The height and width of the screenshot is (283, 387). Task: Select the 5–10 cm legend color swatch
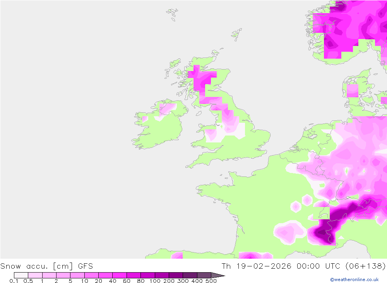77,275
